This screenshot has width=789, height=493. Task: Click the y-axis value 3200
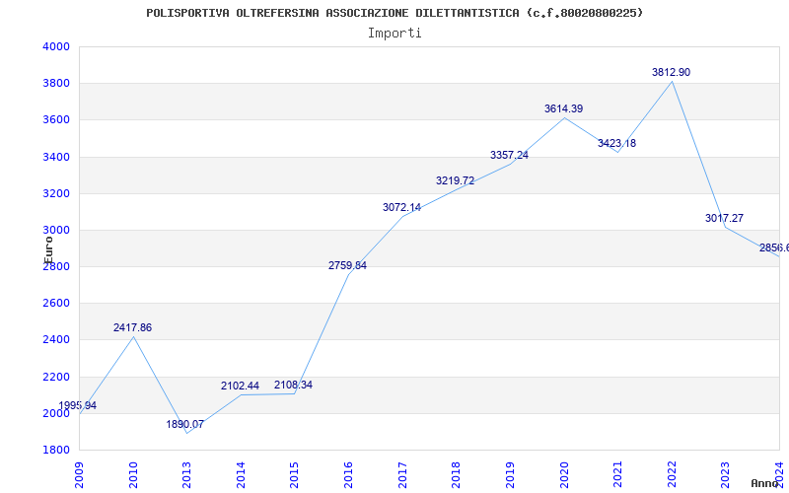(x=56, y=193)
